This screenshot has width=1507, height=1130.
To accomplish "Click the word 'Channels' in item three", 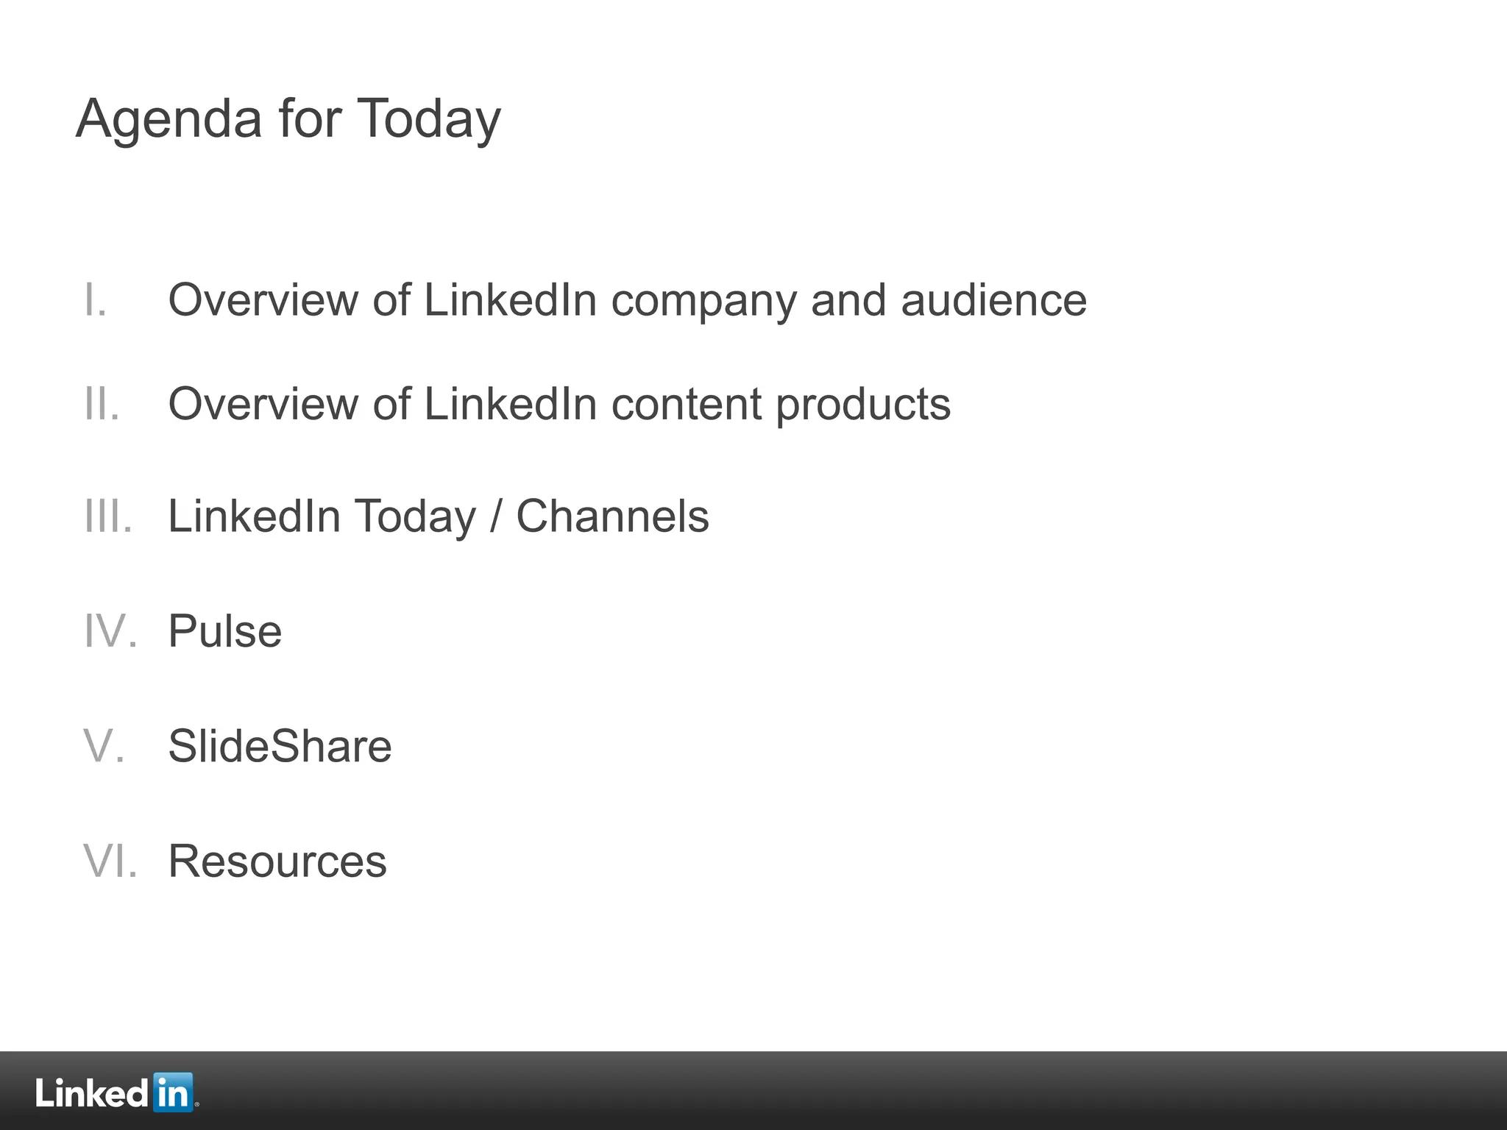I will (613, 516).
